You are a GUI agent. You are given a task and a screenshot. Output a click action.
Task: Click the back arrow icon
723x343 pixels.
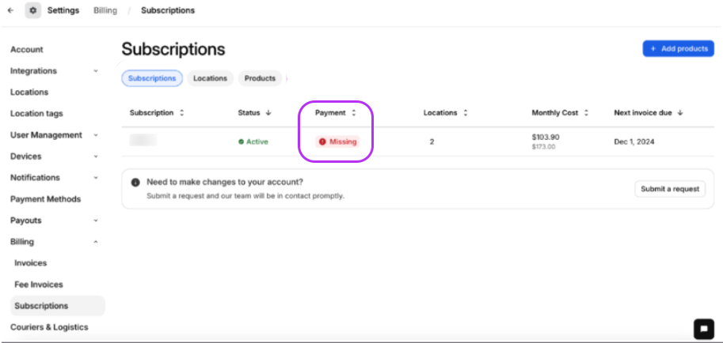click(x=10, y=10)
